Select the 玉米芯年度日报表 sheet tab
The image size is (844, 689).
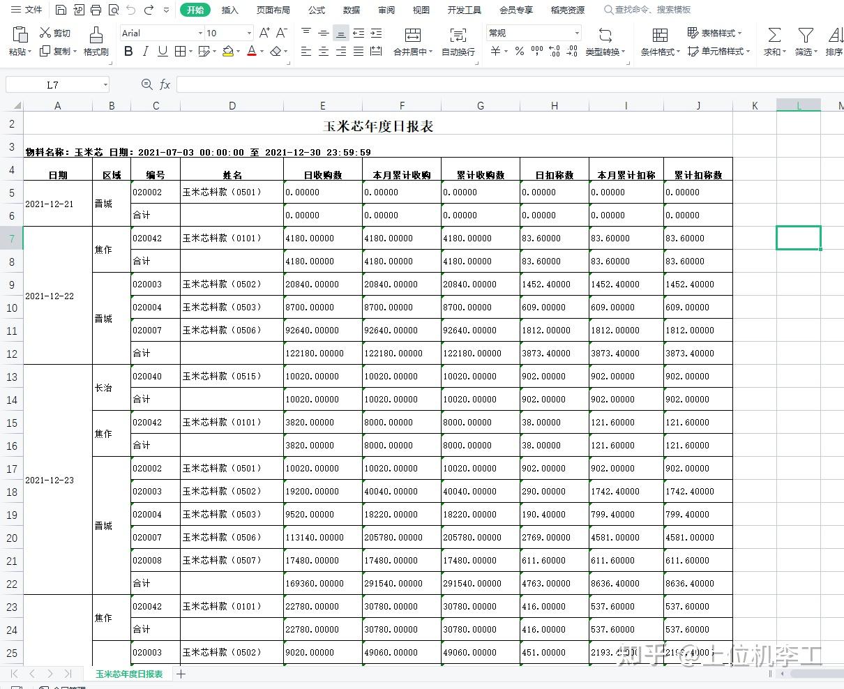point(128,674)
